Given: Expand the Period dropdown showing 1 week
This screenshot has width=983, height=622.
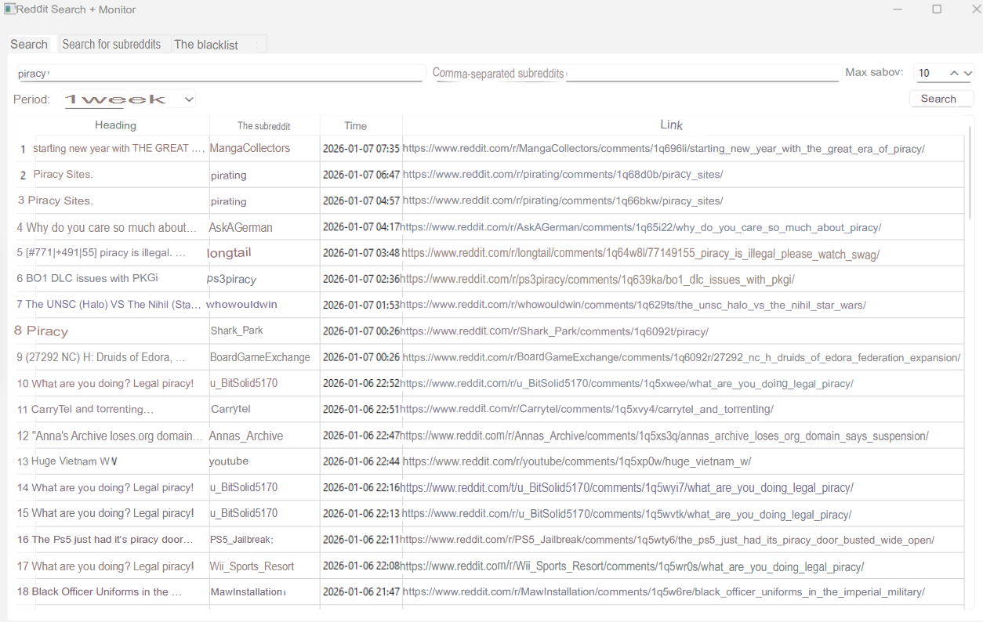Looking at the screenshot, I should point(129,99).
